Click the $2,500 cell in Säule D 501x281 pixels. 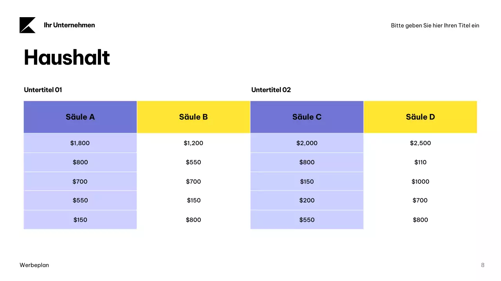[420, 143]
